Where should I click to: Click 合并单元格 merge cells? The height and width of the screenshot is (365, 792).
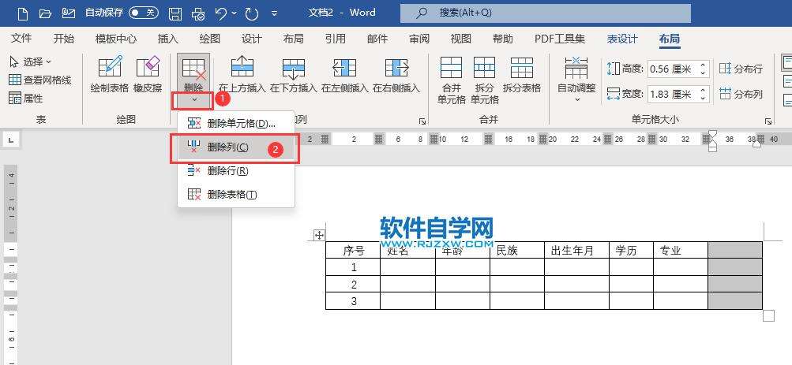click(x=451, y=80)
